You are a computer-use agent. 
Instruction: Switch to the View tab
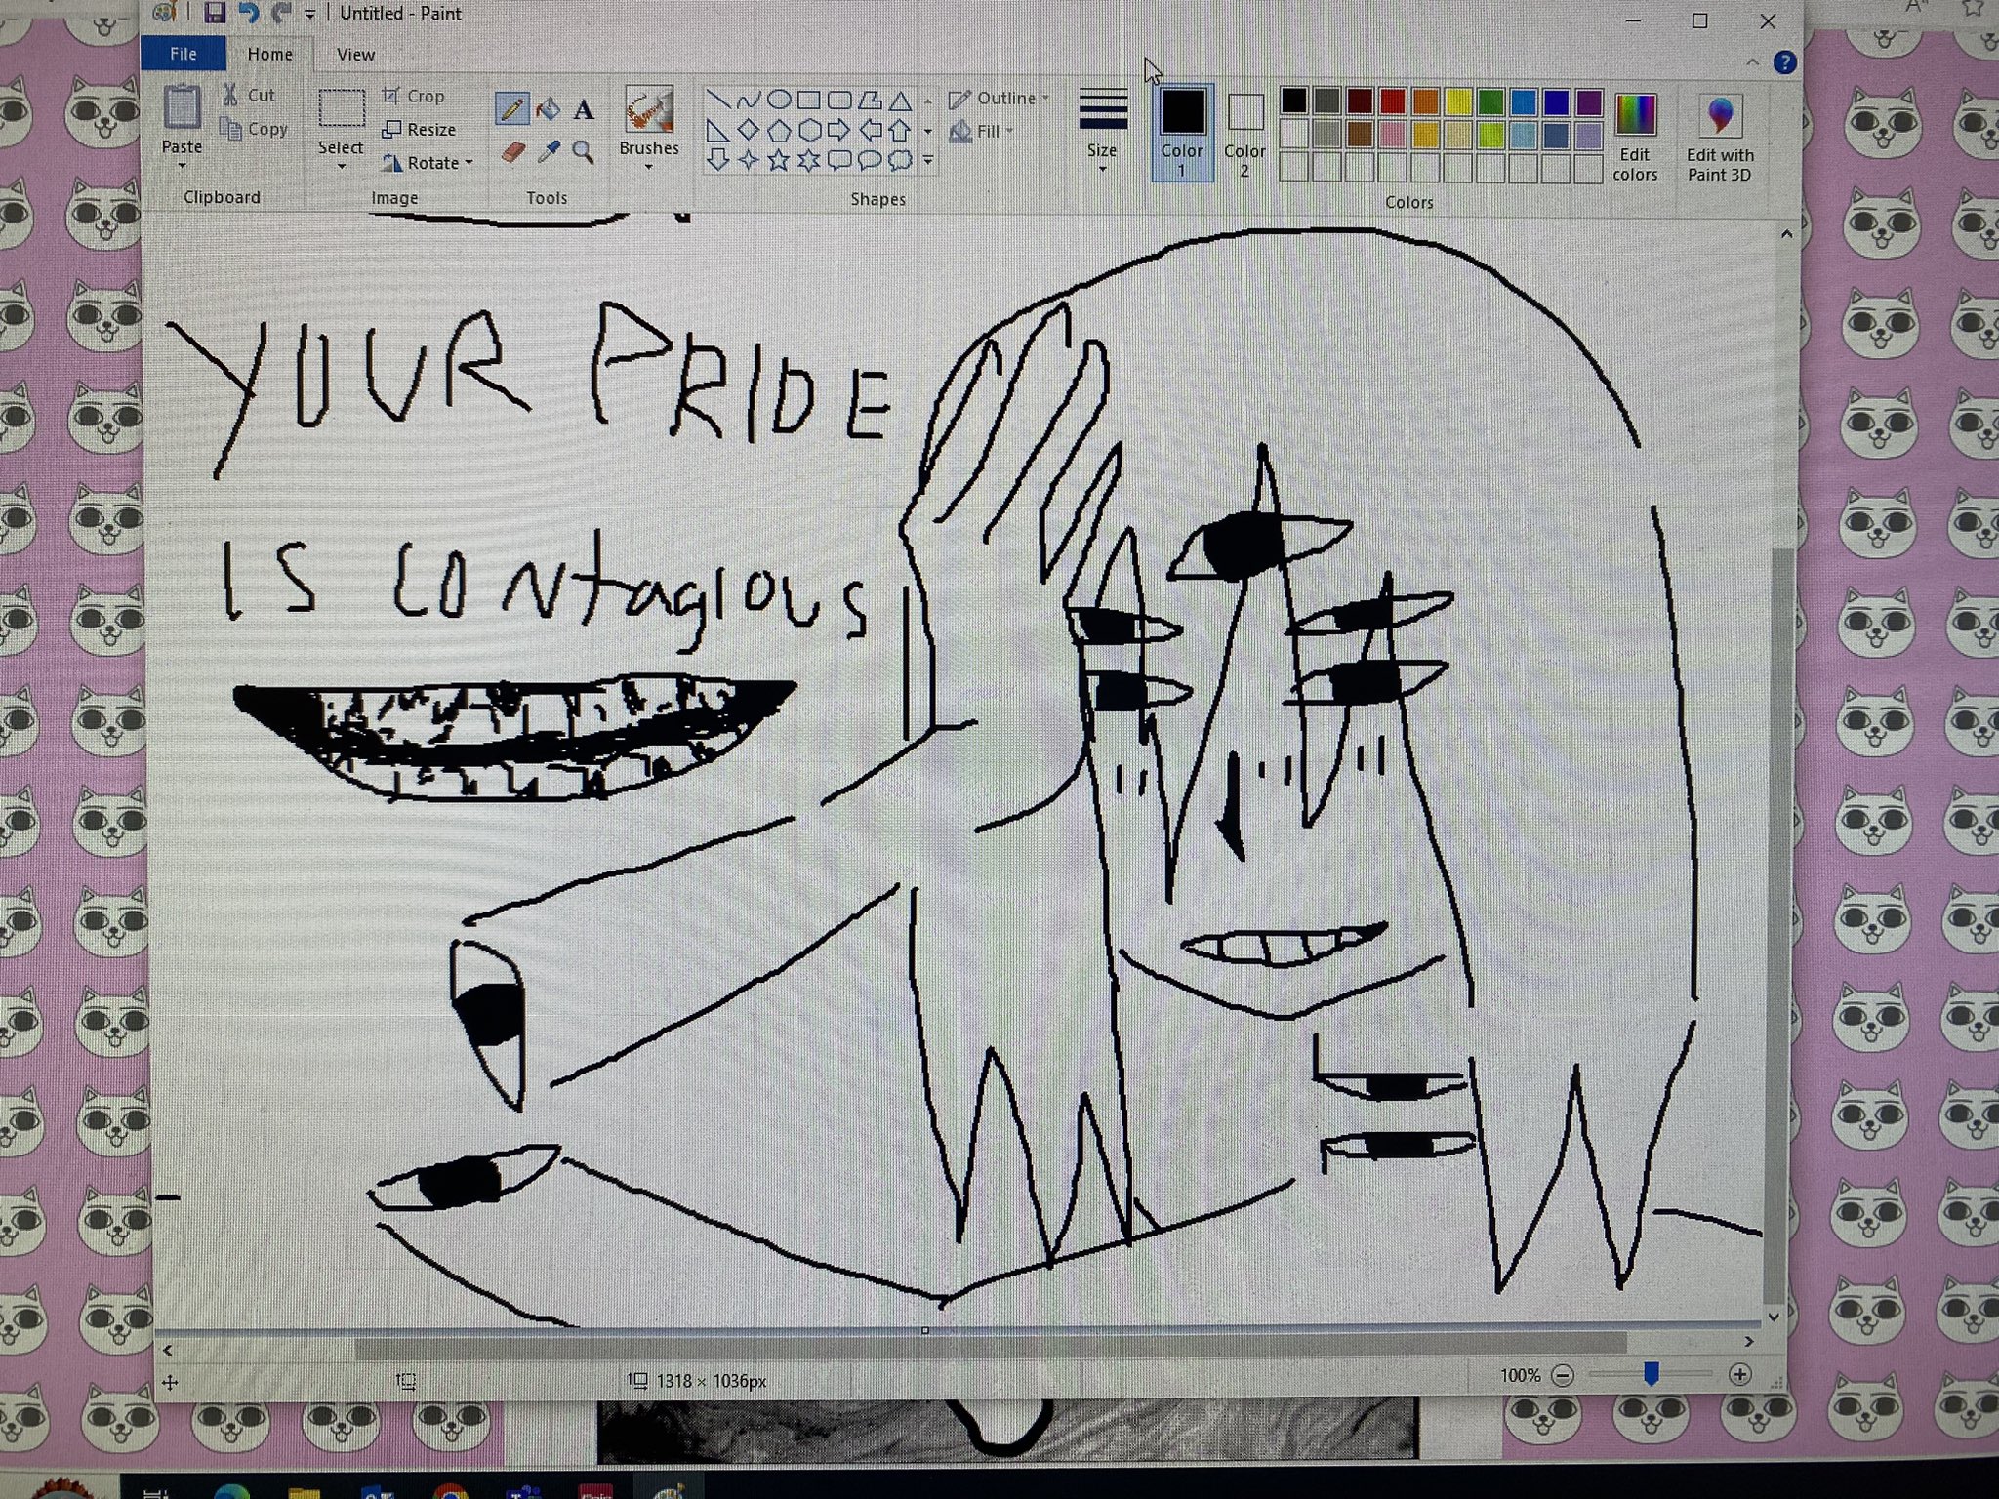point(355,55)
